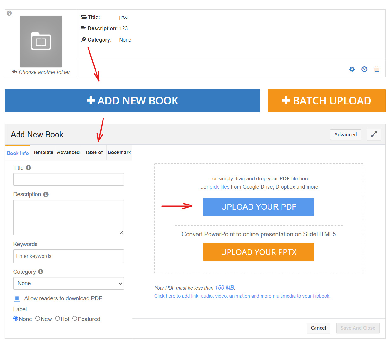391x342 pixels.
Task: Delete folder with trash icon
Action: point(377,69)
